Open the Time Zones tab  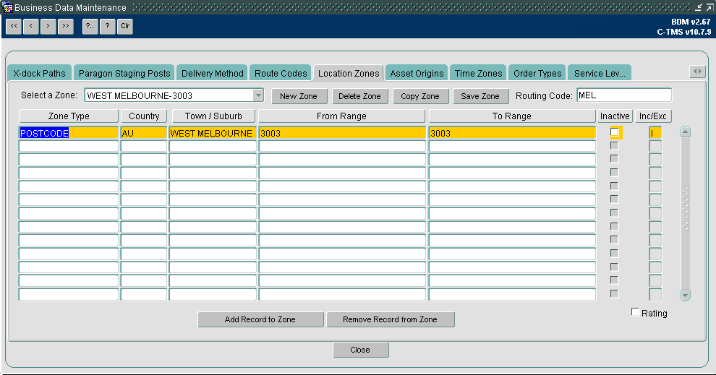coord(478,74)
